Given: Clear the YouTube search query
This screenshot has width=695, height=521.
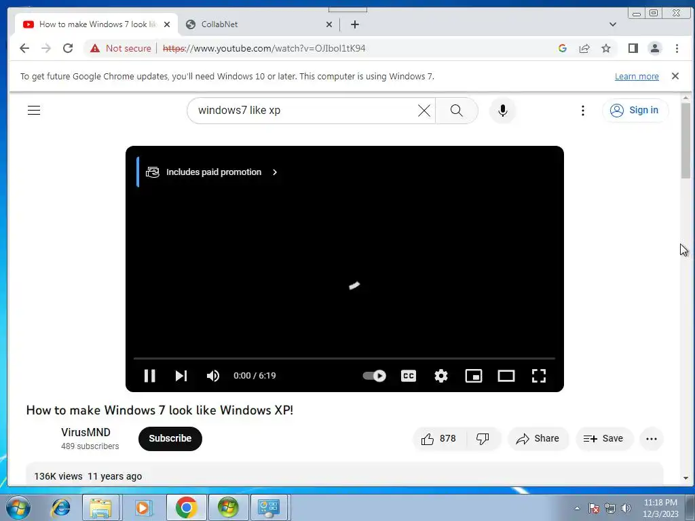Looking at the screenshot, I should coord(424,111).
